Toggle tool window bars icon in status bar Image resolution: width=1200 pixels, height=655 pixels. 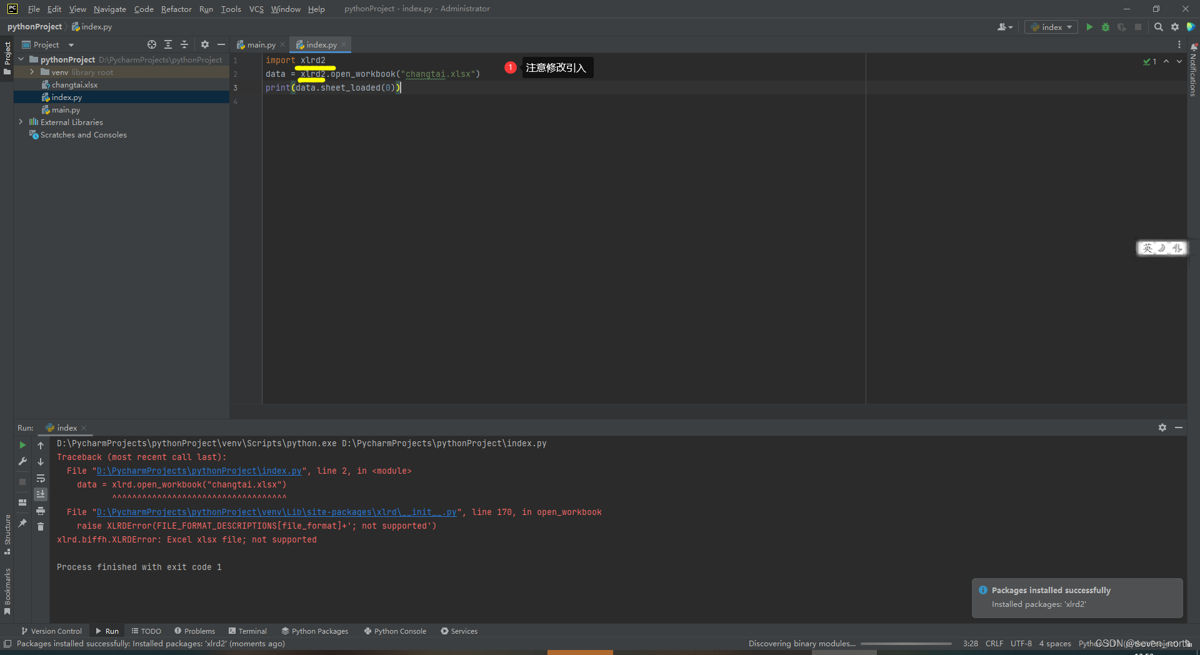[x=7, y=643]
